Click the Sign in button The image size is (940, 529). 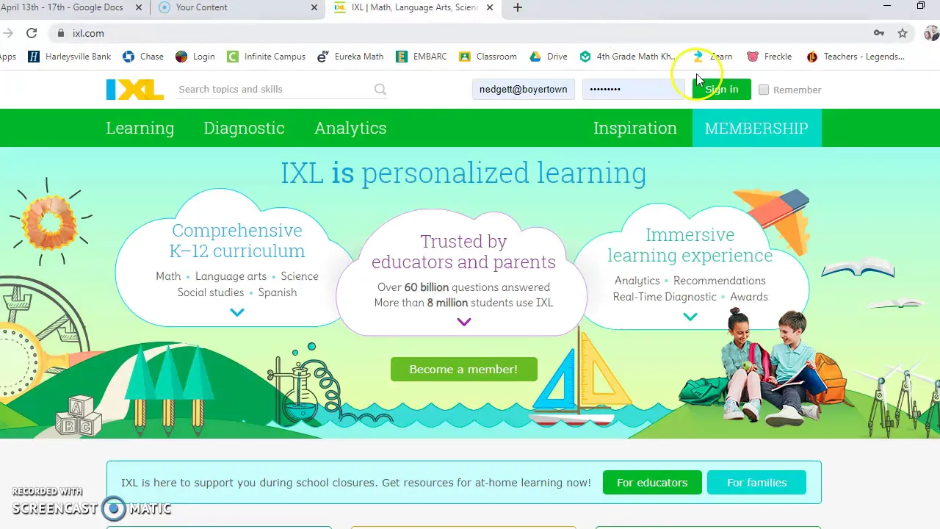(722, 89)
